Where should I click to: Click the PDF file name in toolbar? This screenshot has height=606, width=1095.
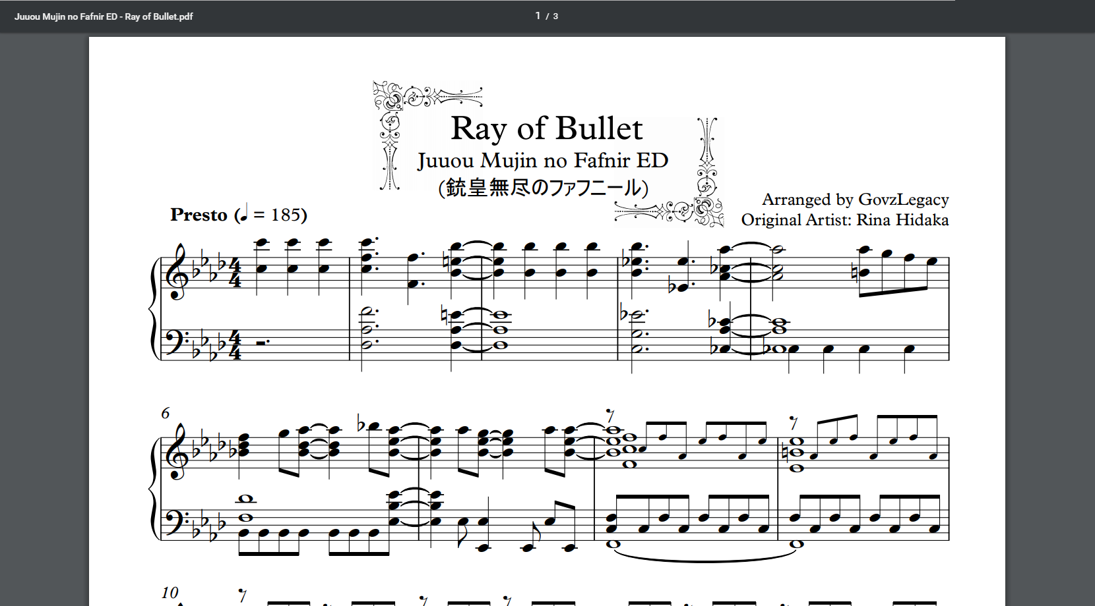click(x=104, y=16)
